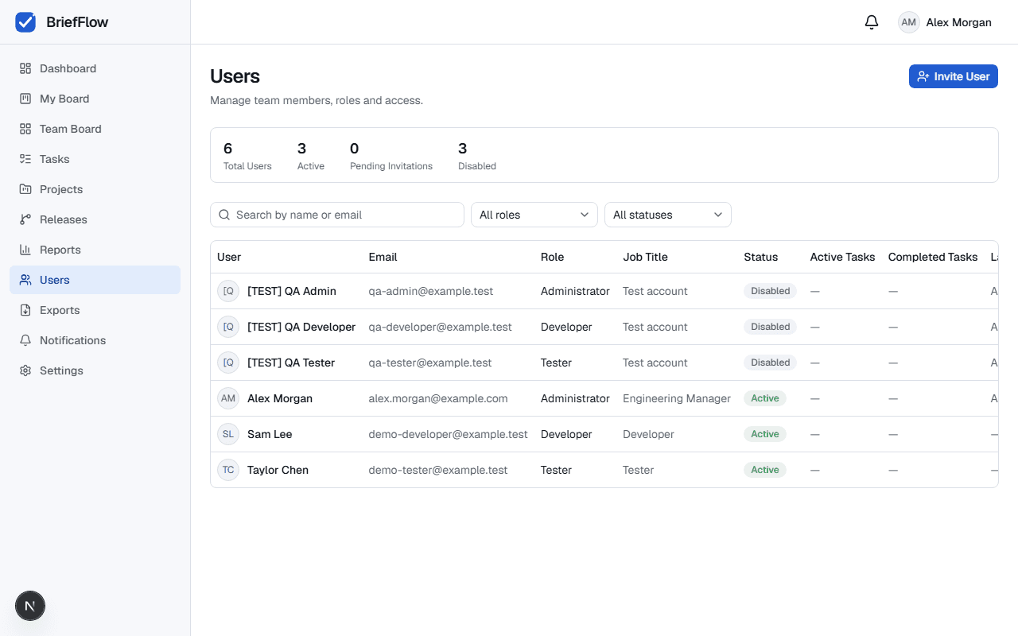1018x636 pixels.
Task: Click the Tasks checklist icon in the sidebar
Action: (25, 159)
